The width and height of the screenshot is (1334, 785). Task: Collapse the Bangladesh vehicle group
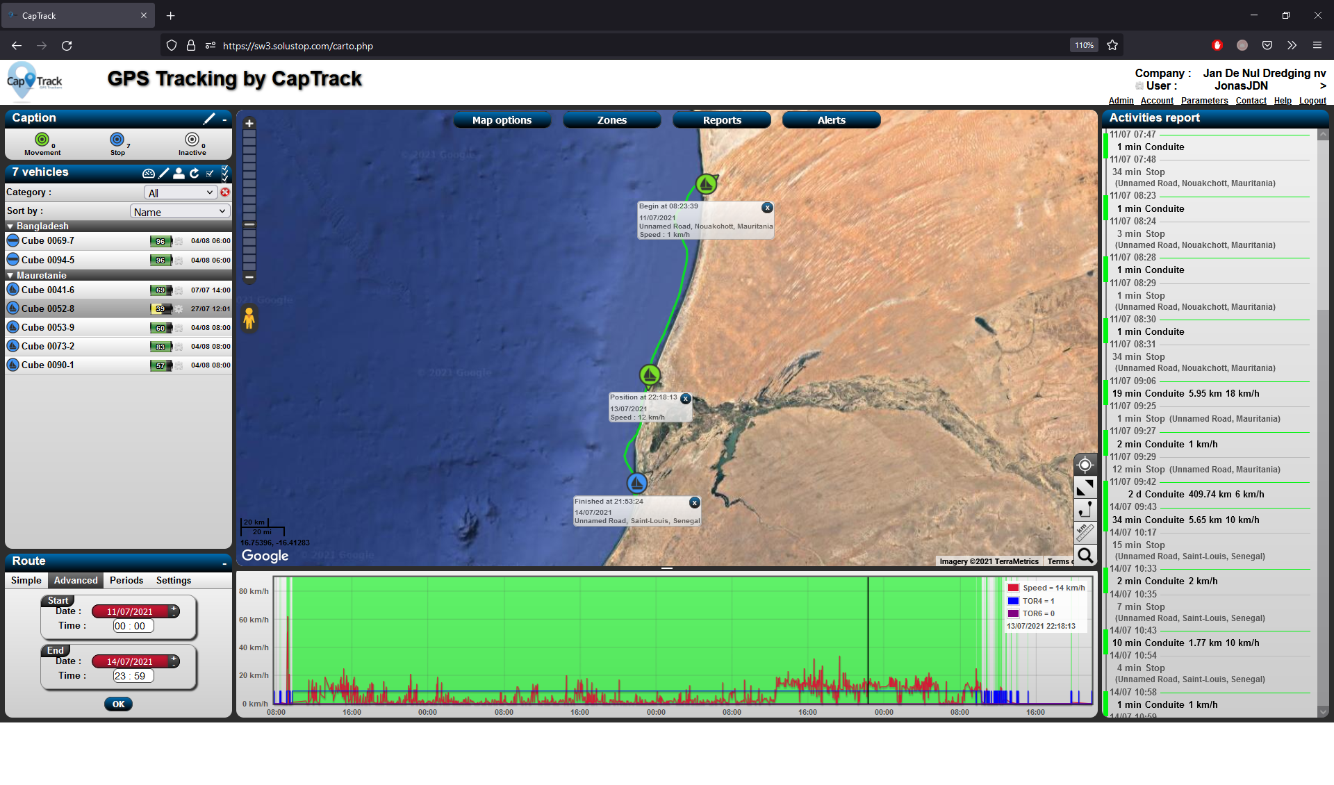pos(10,226)
